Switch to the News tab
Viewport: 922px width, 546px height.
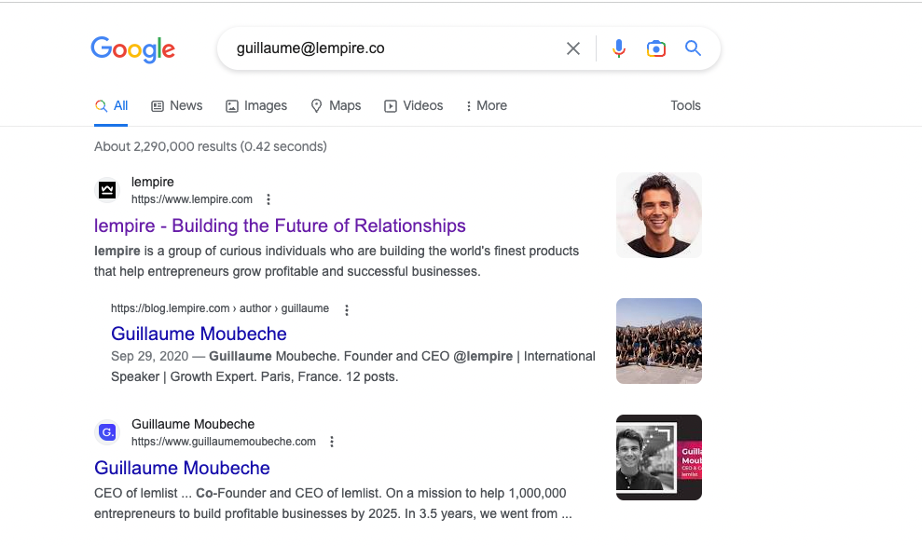(x=177, y=105)
